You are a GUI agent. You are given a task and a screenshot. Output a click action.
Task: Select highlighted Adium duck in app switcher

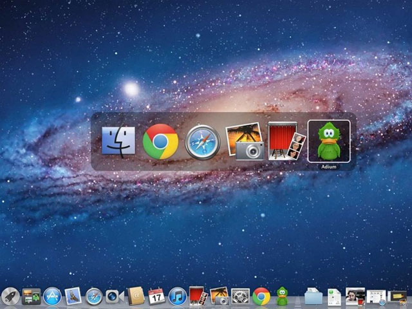point(329,140)
